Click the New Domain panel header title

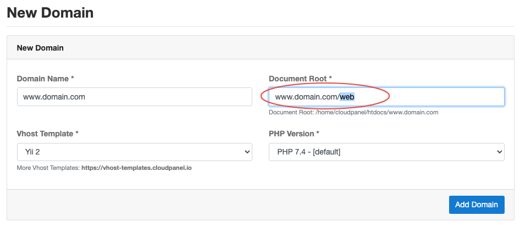pos(40,48)
